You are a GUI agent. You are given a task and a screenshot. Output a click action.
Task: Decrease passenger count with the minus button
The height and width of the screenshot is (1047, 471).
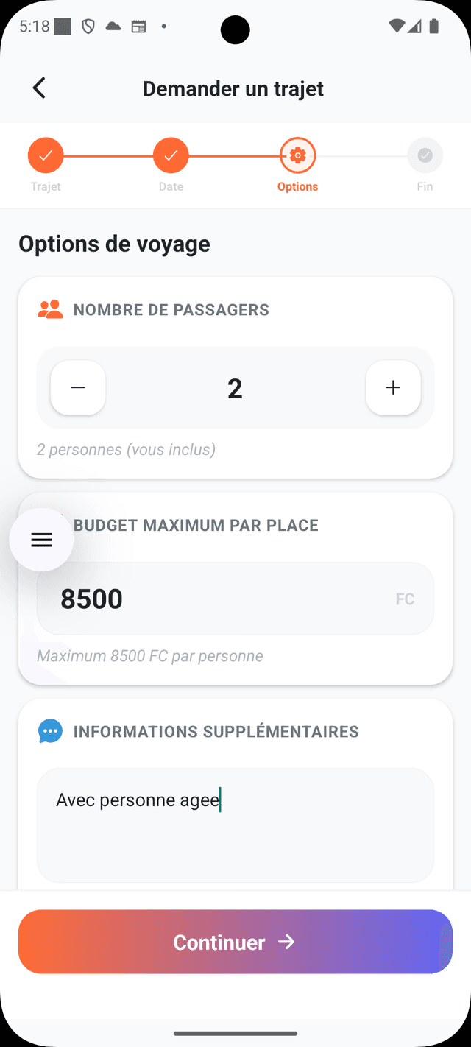tap(77, 387)
